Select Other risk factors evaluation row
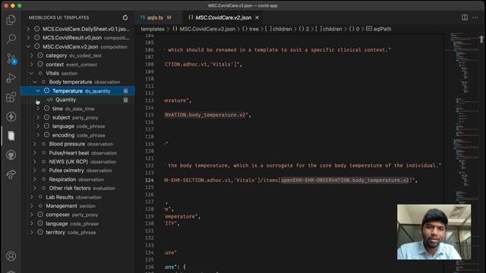486x273 pixels. [x=77, y=188]
